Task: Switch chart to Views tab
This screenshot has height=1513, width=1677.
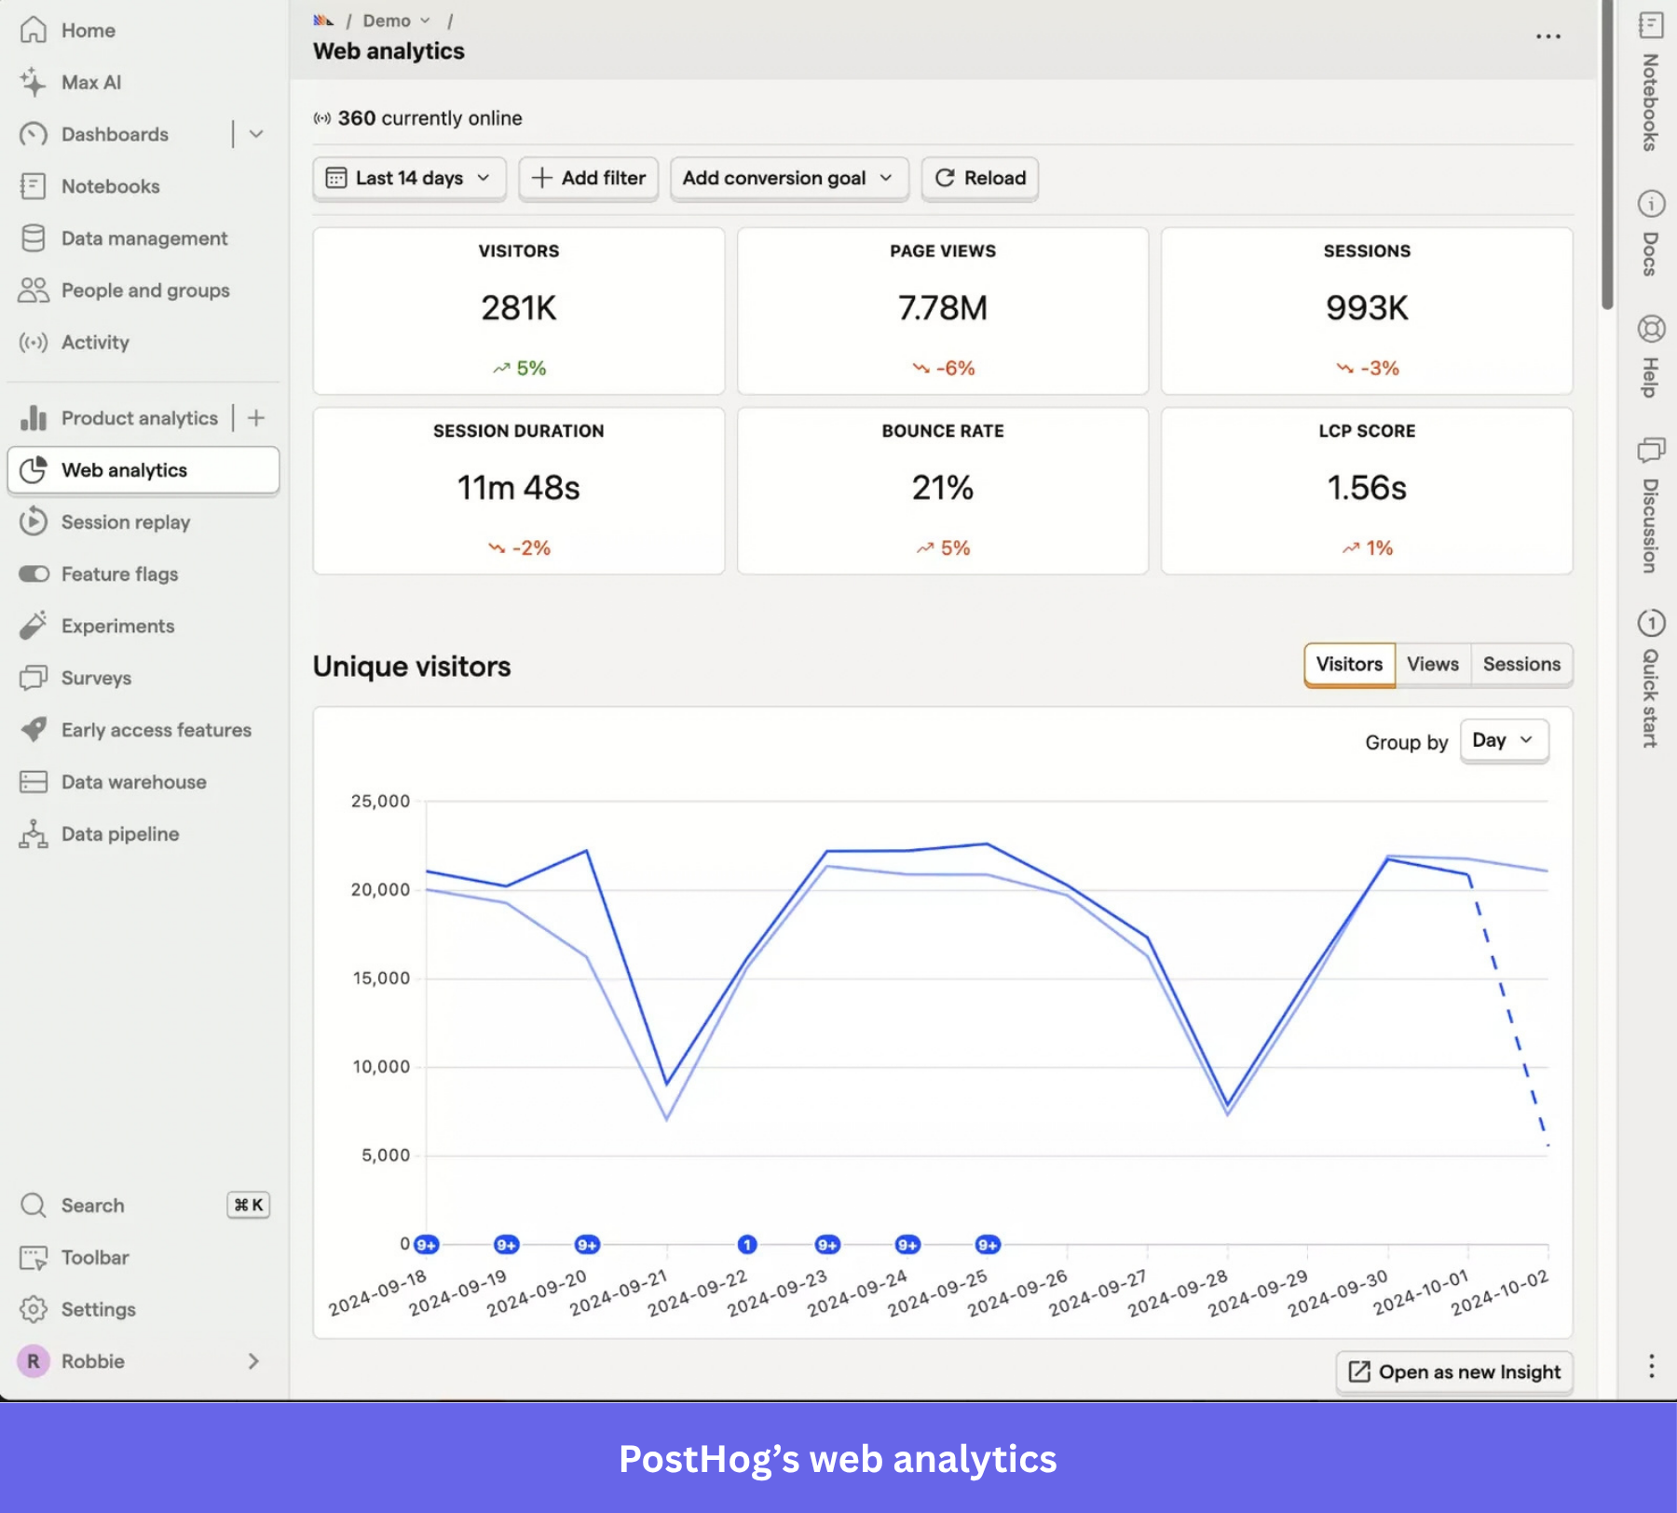Action: coord(1433,665)
